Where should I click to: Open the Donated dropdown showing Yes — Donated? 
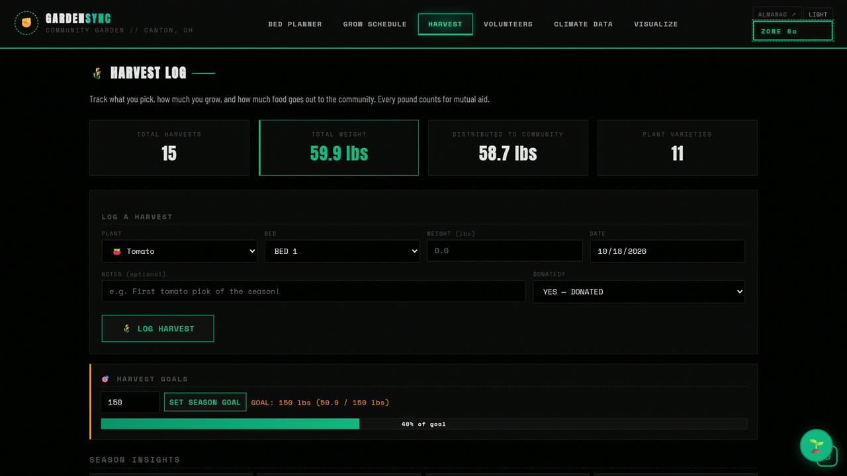639,292
